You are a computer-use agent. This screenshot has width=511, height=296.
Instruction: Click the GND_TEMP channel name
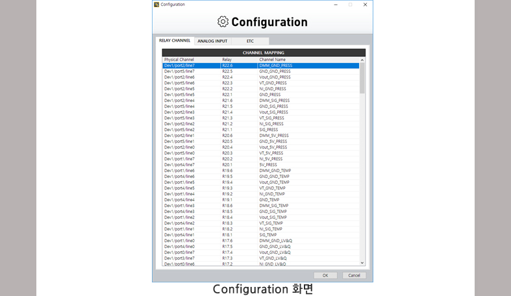pyautogui.click(x=269, y=201)
